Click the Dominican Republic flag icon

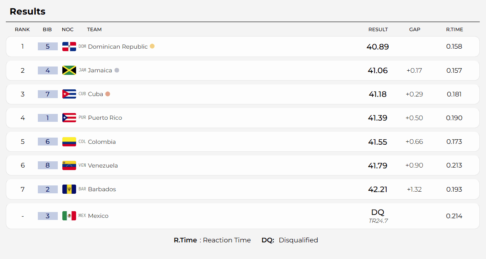point(69,47)
